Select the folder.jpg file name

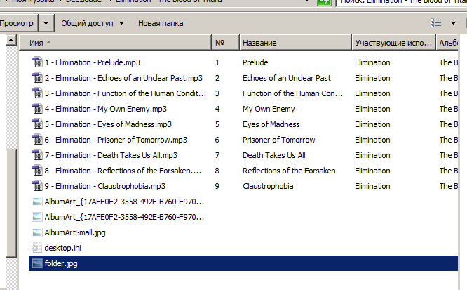coord(61,264)
